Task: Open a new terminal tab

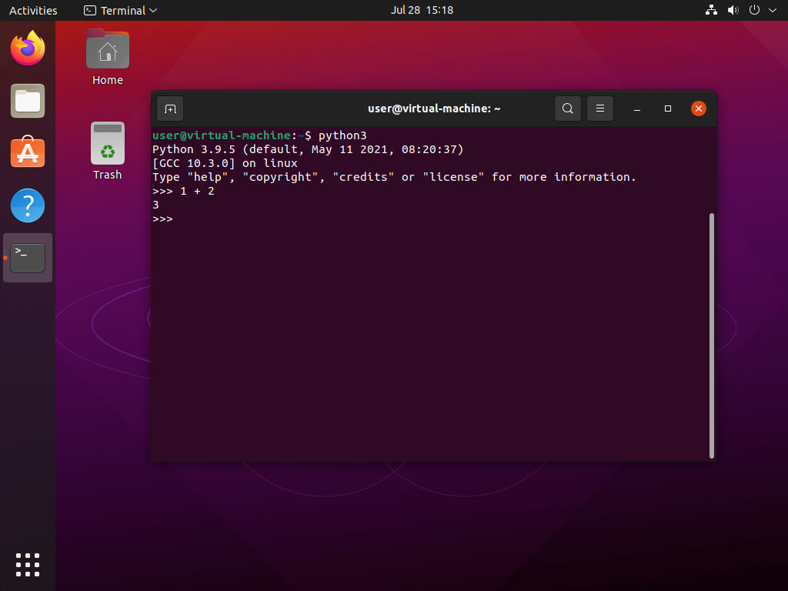Action: 170,109
